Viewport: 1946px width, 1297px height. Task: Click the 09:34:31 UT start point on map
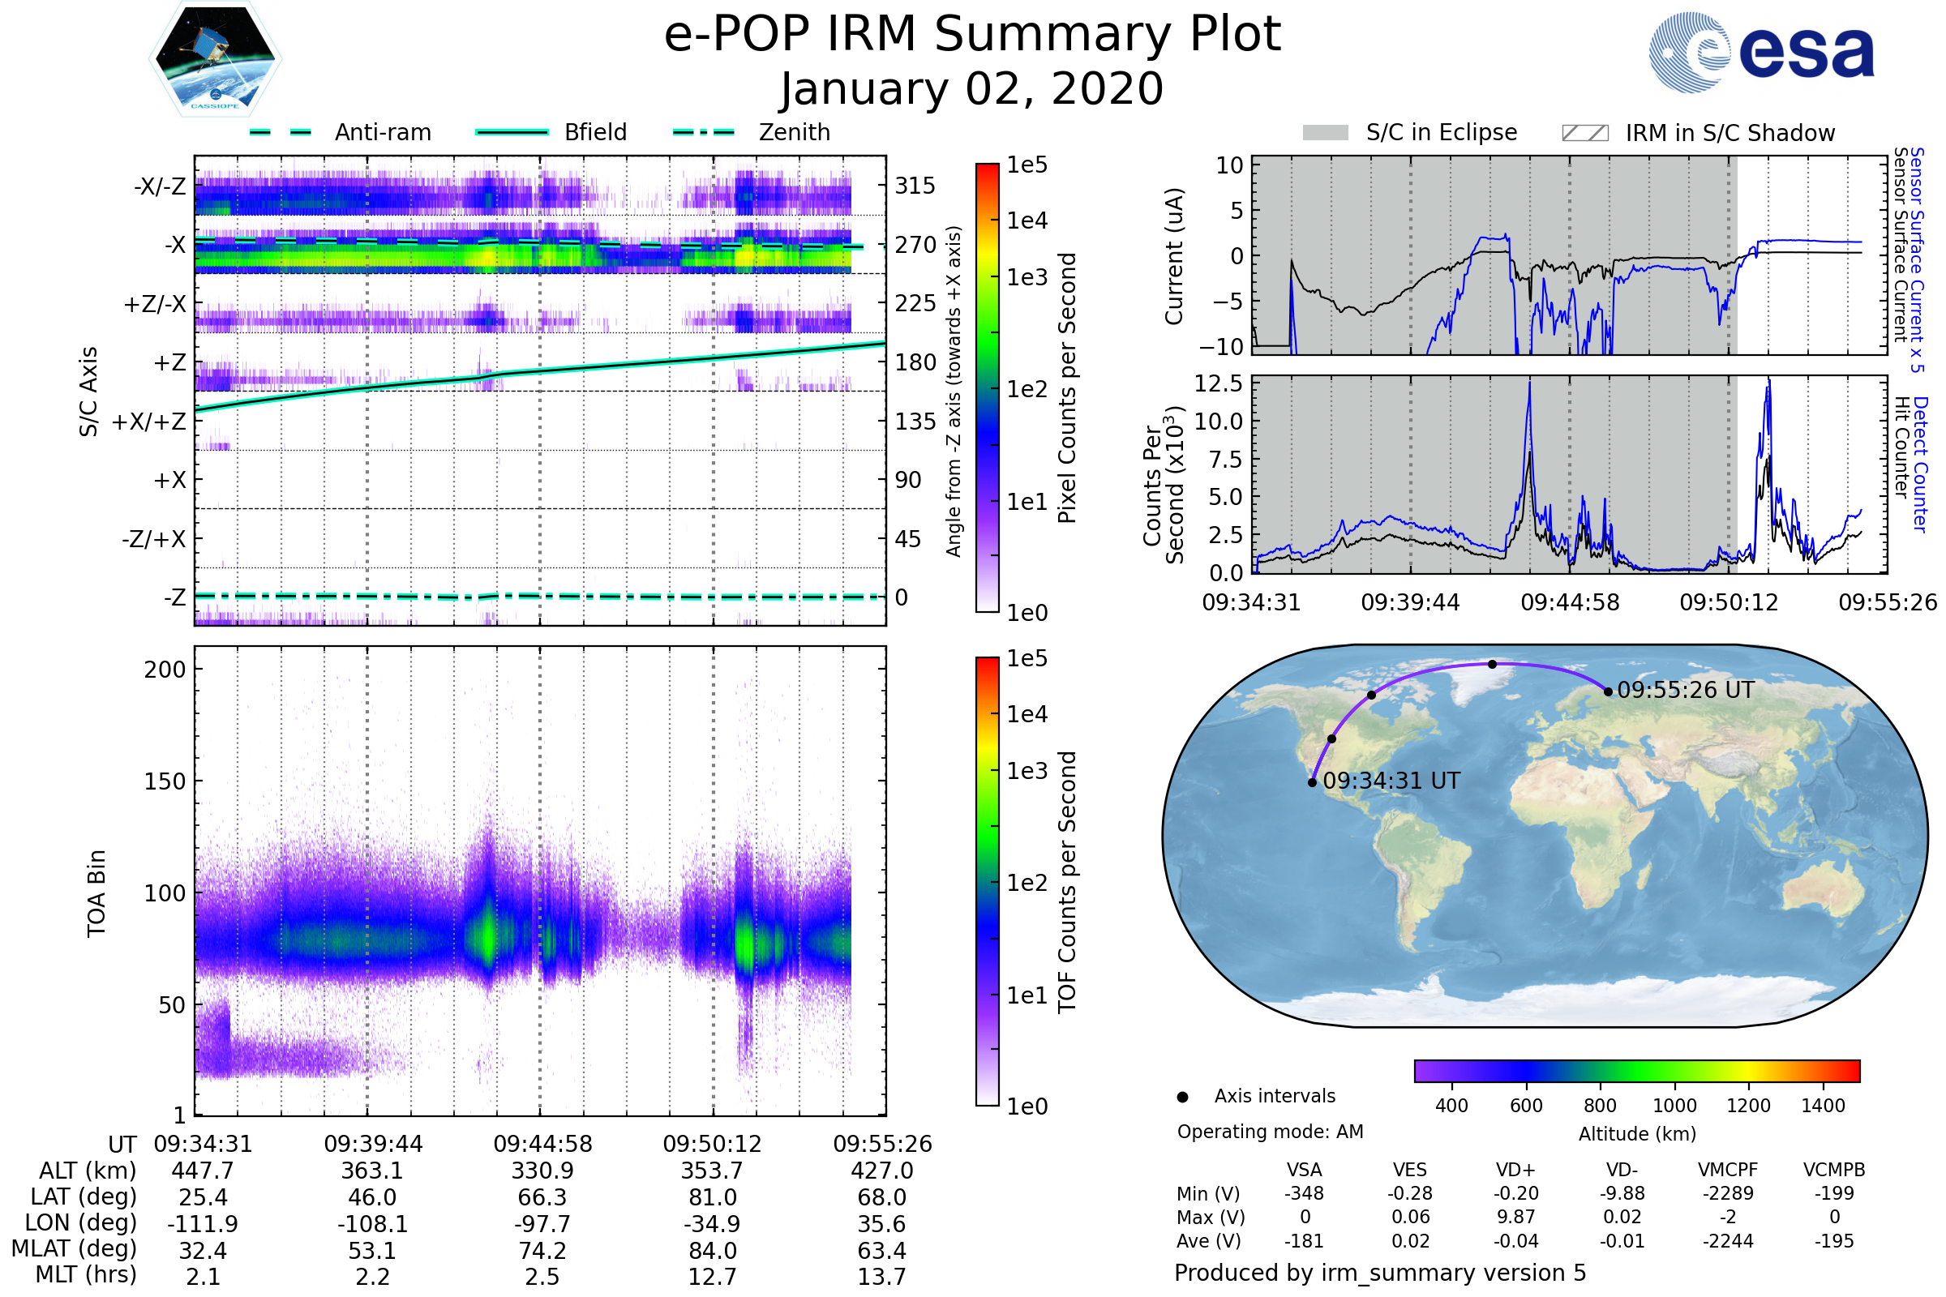point(1312,782)
